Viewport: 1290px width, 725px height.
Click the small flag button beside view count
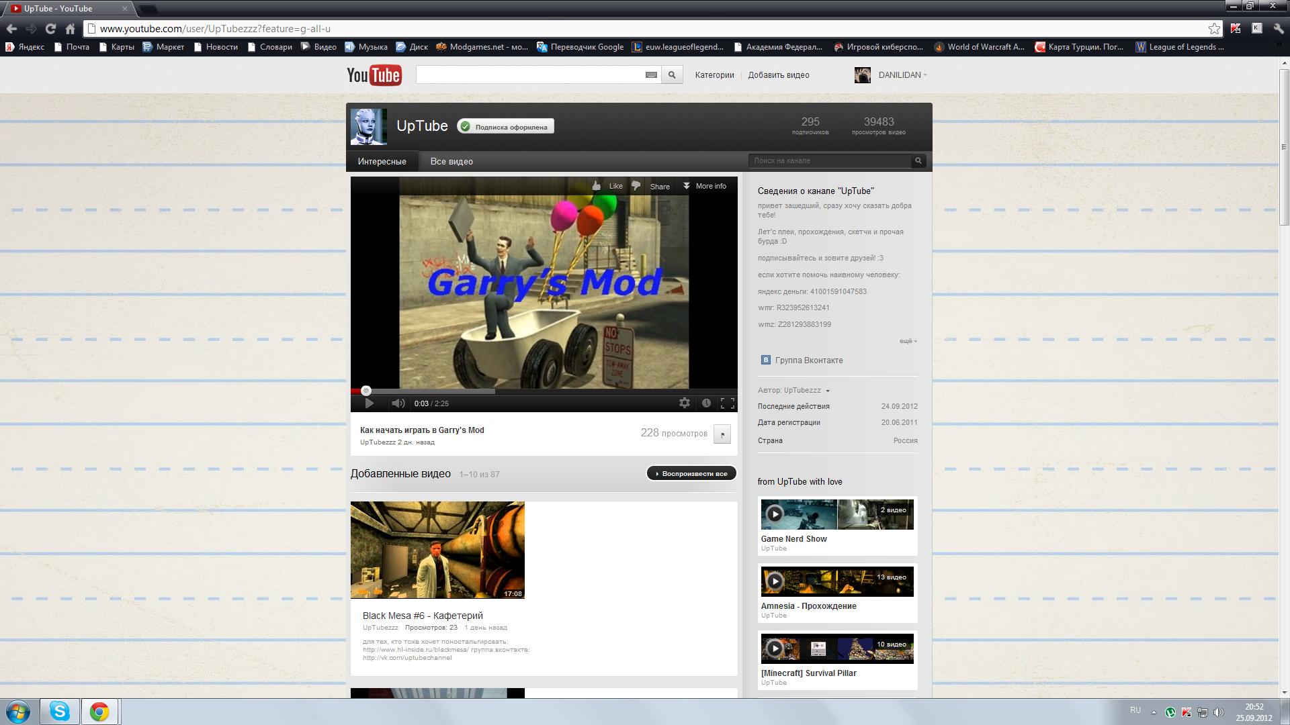coord(722,434)
